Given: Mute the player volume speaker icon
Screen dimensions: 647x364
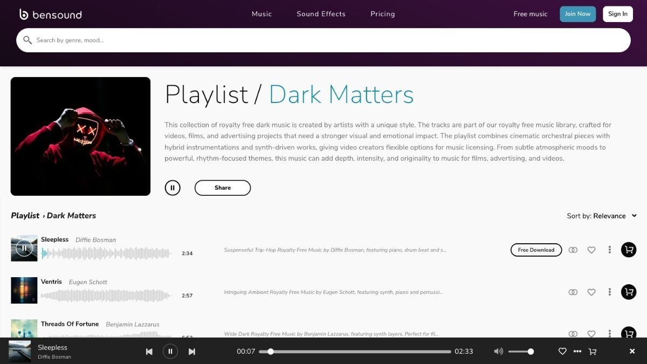Looking at the screenshot, I should (499, 352).
